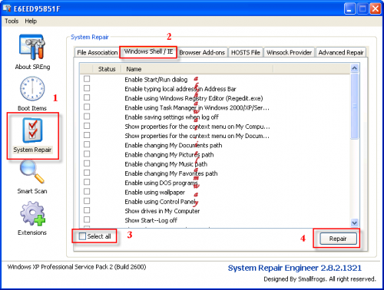Switch to Winsock Provider tab
Image resolution: width=384 pixels, height=290 pixels.
[290, 52]
